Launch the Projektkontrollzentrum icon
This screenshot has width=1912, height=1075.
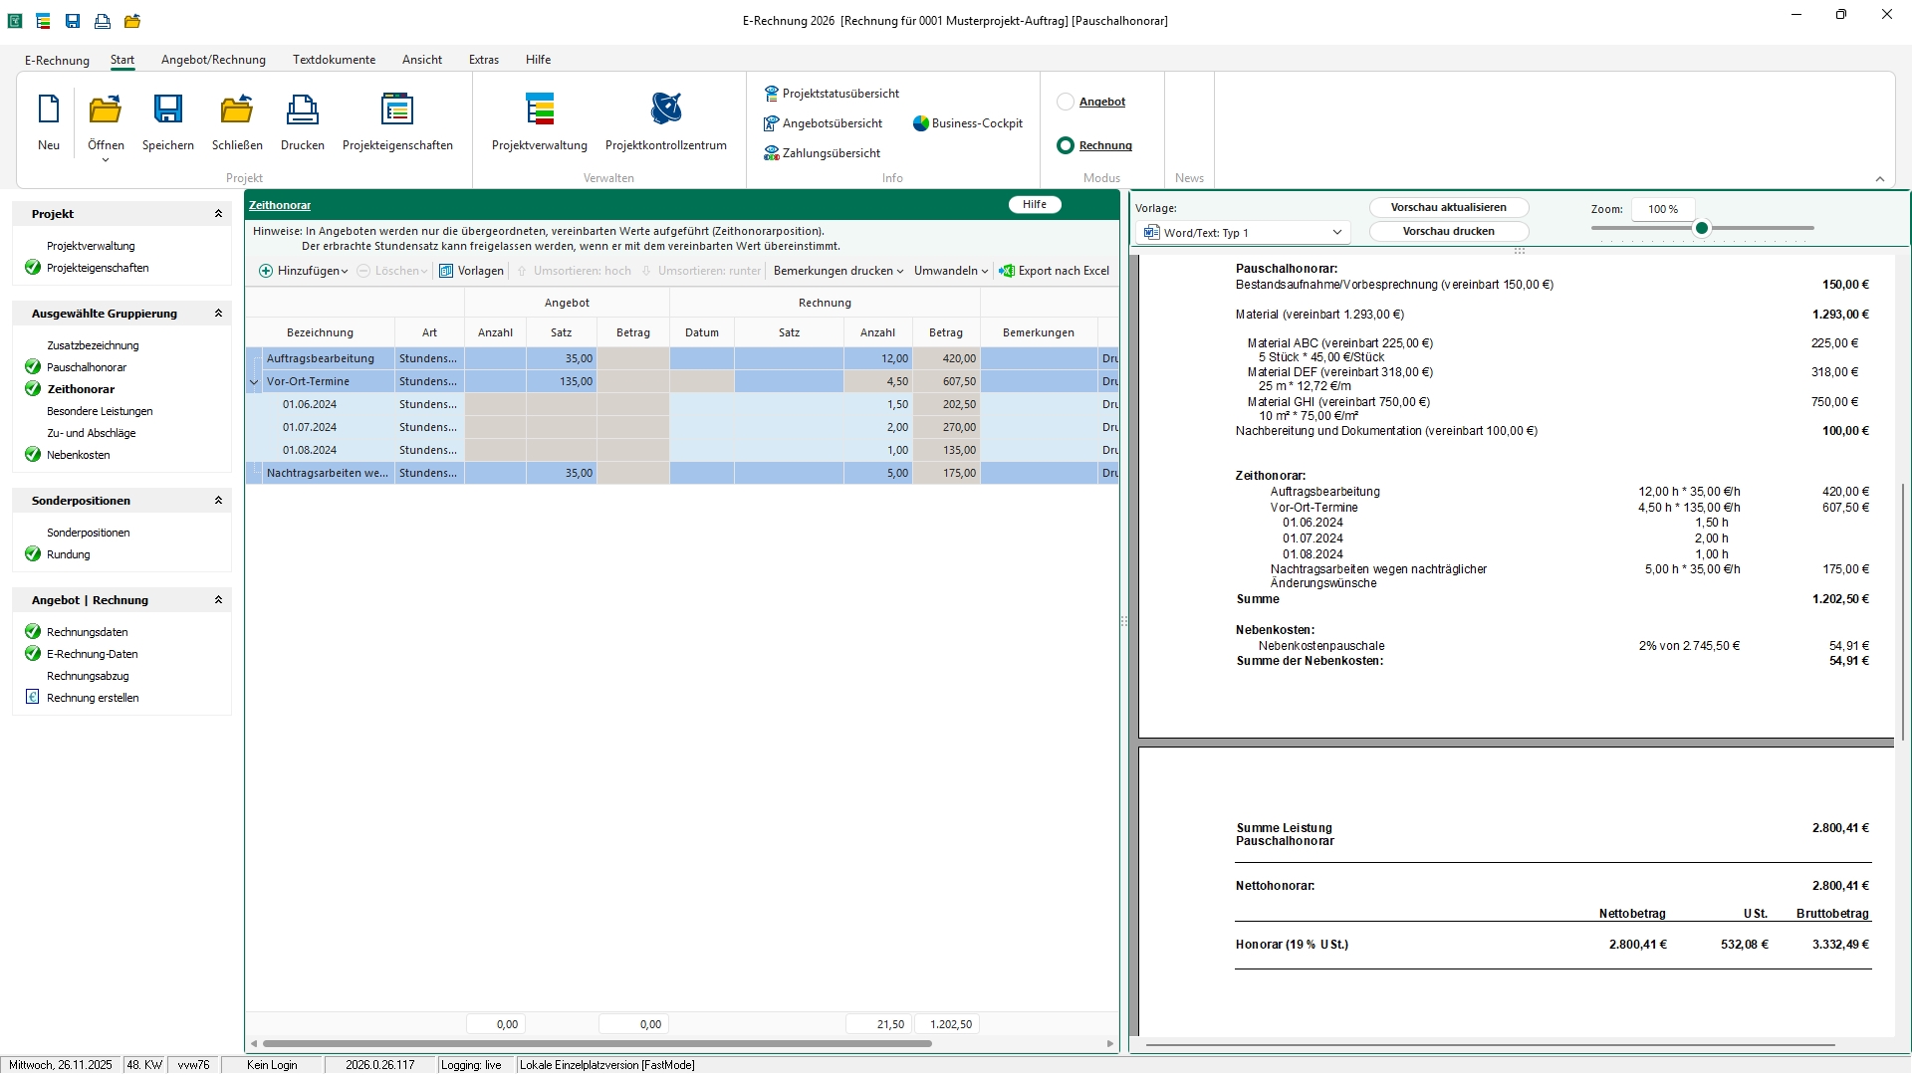(x=665, y=109)
